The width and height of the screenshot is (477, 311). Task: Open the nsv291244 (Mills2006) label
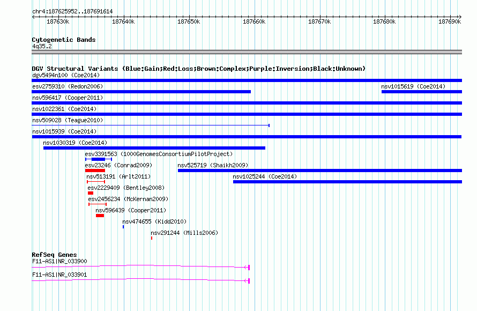click(x=184, y=233)
